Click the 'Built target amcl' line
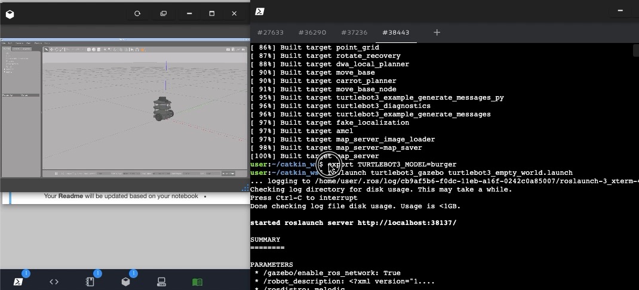639x290 pixels. [x=302, y=131]
